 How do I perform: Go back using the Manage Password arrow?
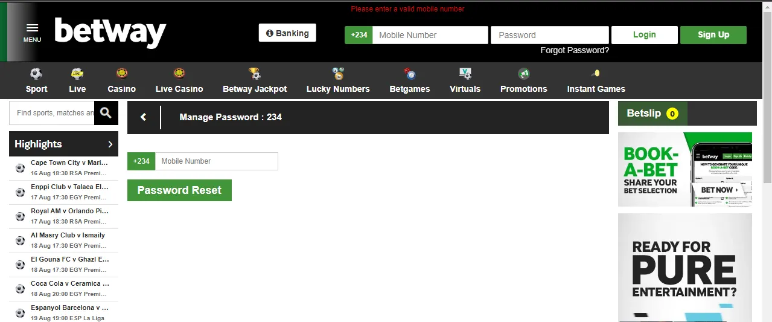coord(143,117)
